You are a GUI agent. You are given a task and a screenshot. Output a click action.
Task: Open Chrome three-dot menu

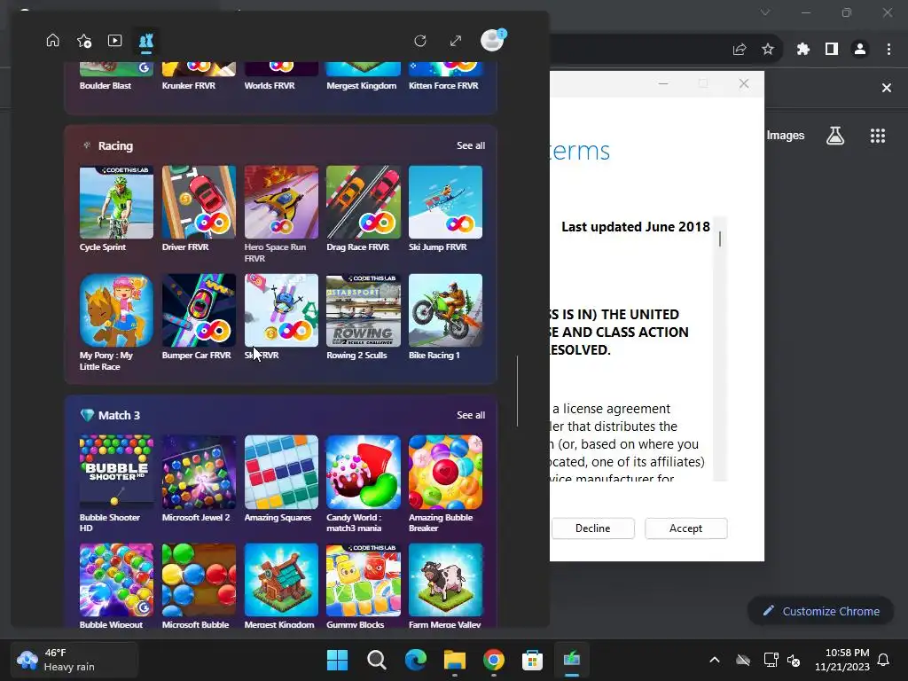coord(888,50)
